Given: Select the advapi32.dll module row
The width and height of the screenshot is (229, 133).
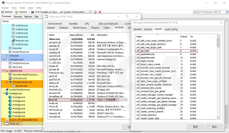Looking at the screenshot, I should [x=88, y=42].
